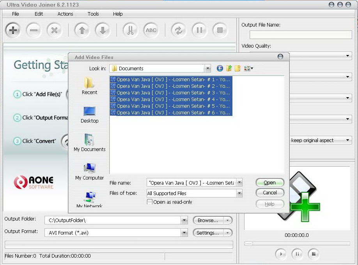Open the Recent places shortcut

point(89,86)
